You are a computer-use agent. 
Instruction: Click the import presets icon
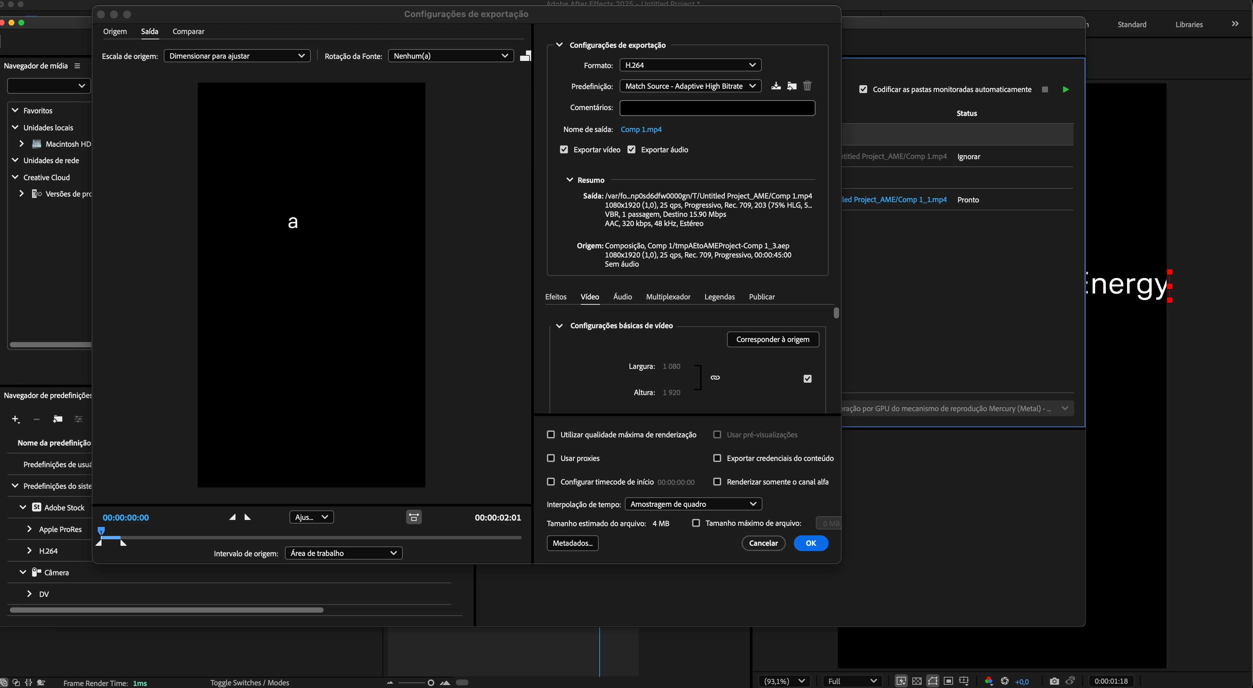[x=792, y=86]
